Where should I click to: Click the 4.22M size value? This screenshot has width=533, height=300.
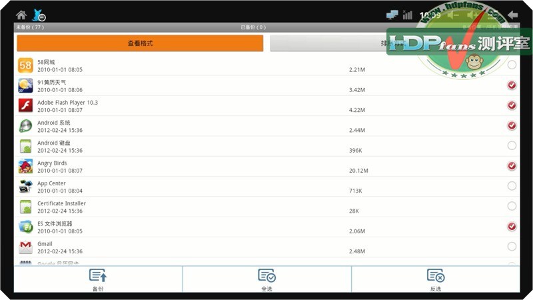click(x=357, y=110)
